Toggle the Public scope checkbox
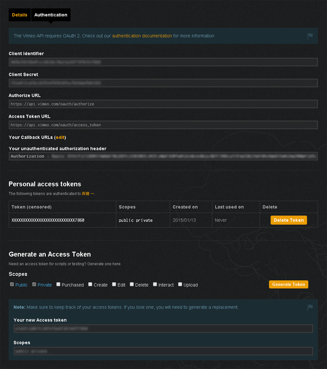 (12, 284)
